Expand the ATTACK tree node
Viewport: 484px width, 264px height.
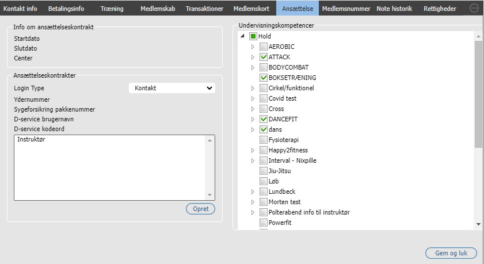click(x=253, y=57)
